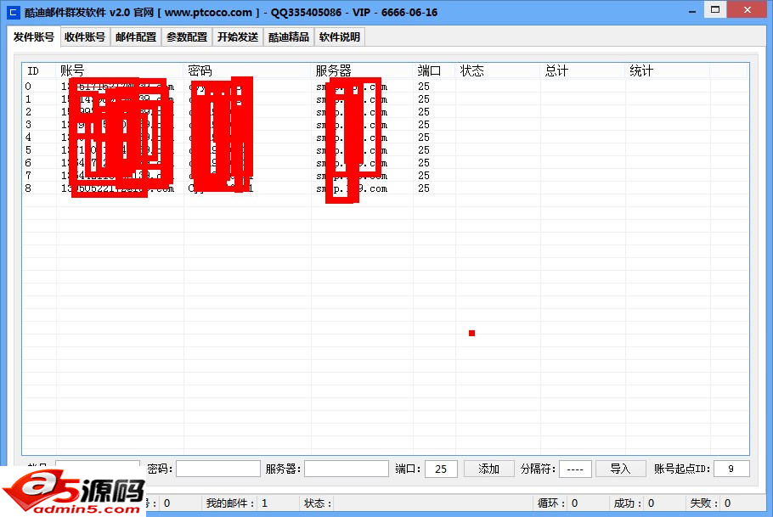Click the 端口 column header
The image size is (773, 517).
coord(434,71)
